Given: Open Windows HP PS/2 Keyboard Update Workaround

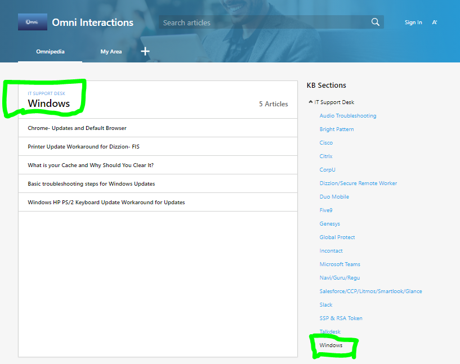Looking at the screenshot, I should [x=158, y=202].
